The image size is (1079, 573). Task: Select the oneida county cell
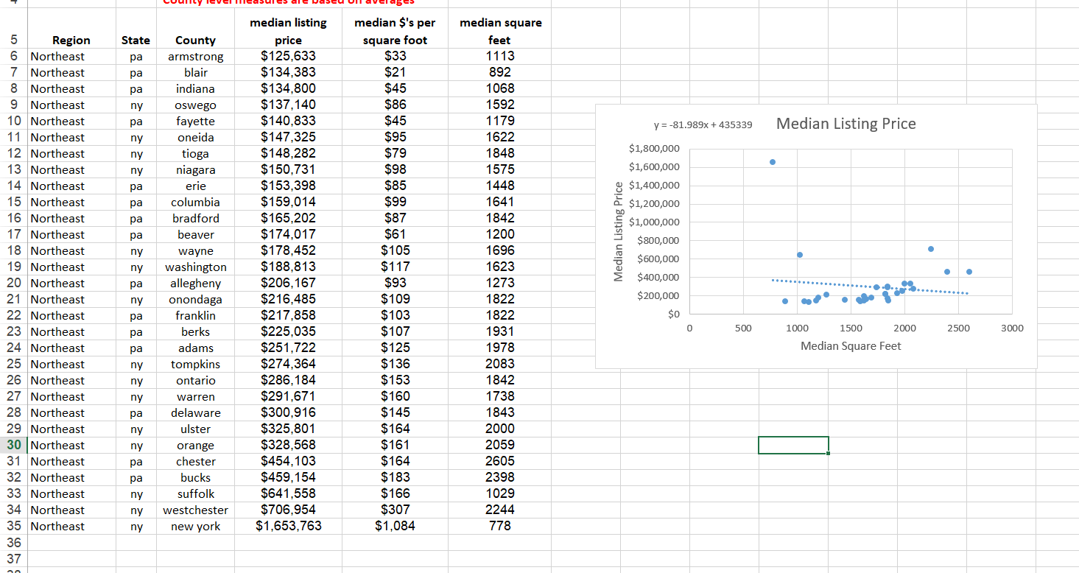click(x=195, y=138)
